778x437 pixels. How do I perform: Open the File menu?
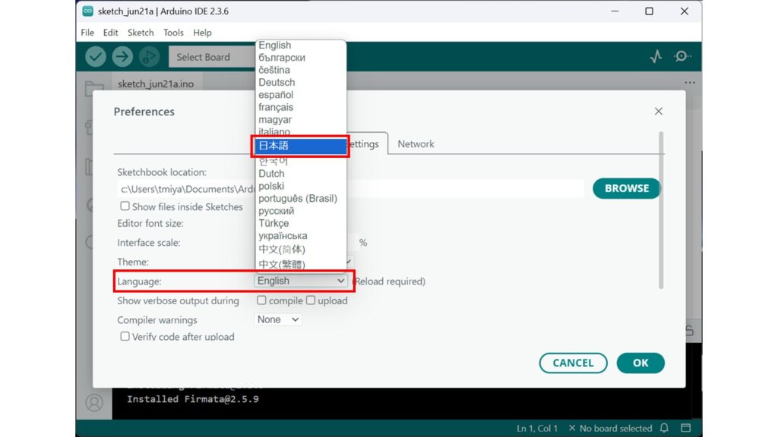pos(87,32)
